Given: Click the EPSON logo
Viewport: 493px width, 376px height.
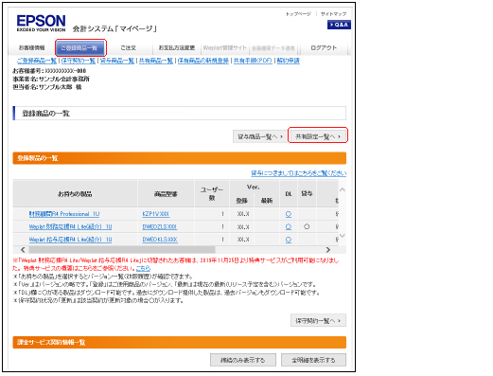Looking at the screenshot, I should click(x=41, y=23).
